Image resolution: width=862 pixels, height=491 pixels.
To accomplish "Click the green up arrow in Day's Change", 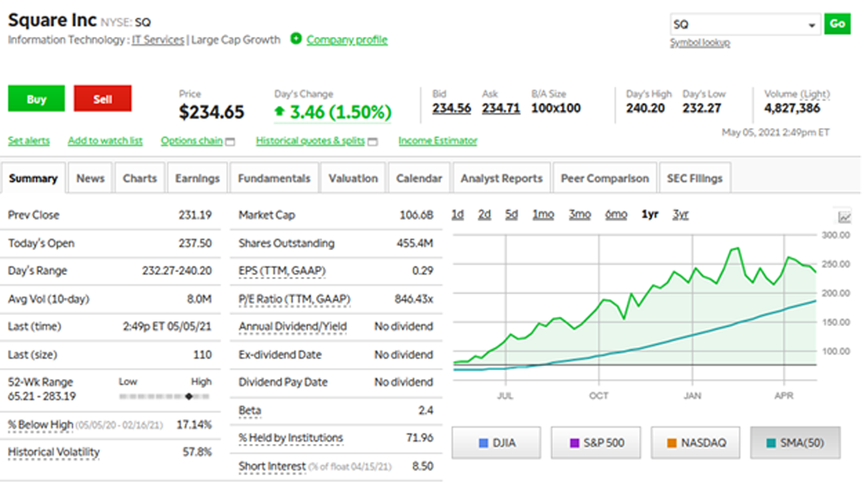I will point(280,112).
